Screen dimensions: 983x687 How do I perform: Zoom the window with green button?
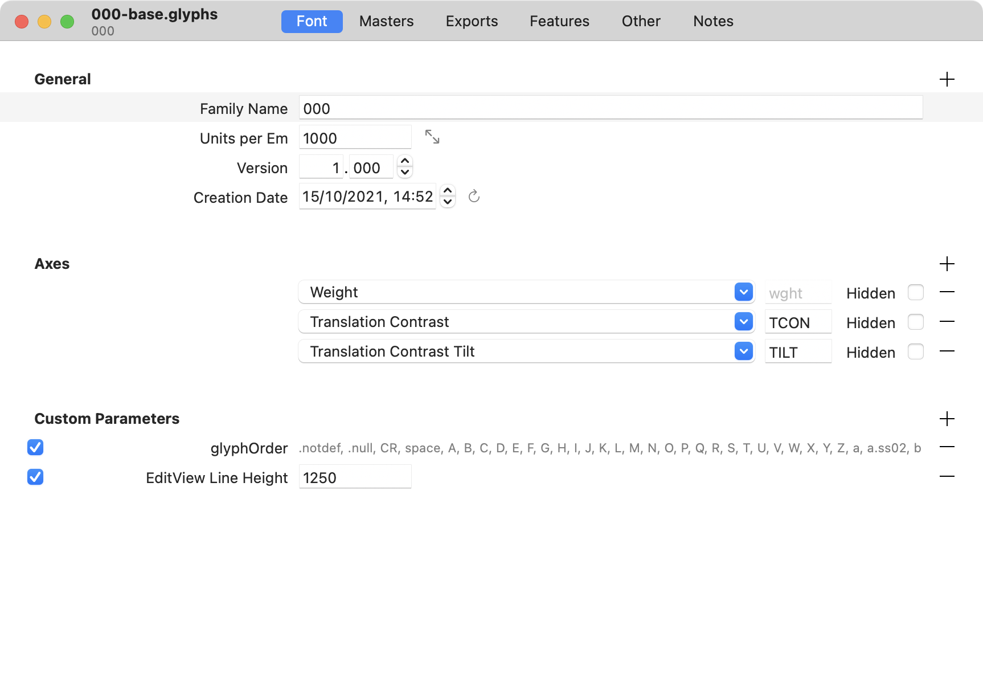(67, 22)
